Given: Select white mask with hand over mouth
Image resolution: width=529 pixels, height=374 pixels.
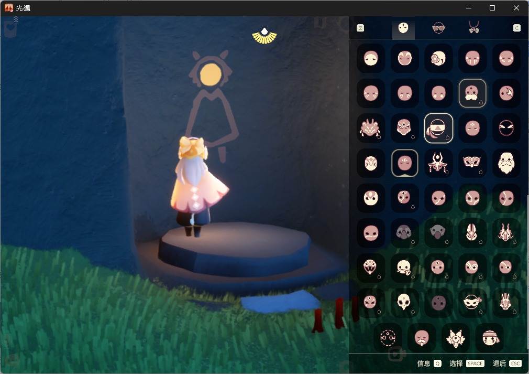Looking at the screenshot, I should point(404,267).
